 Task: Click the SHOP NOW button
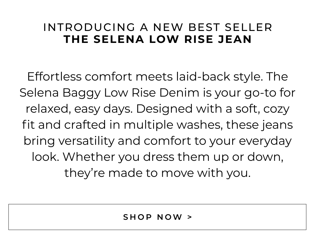click(x=157, y=217)
